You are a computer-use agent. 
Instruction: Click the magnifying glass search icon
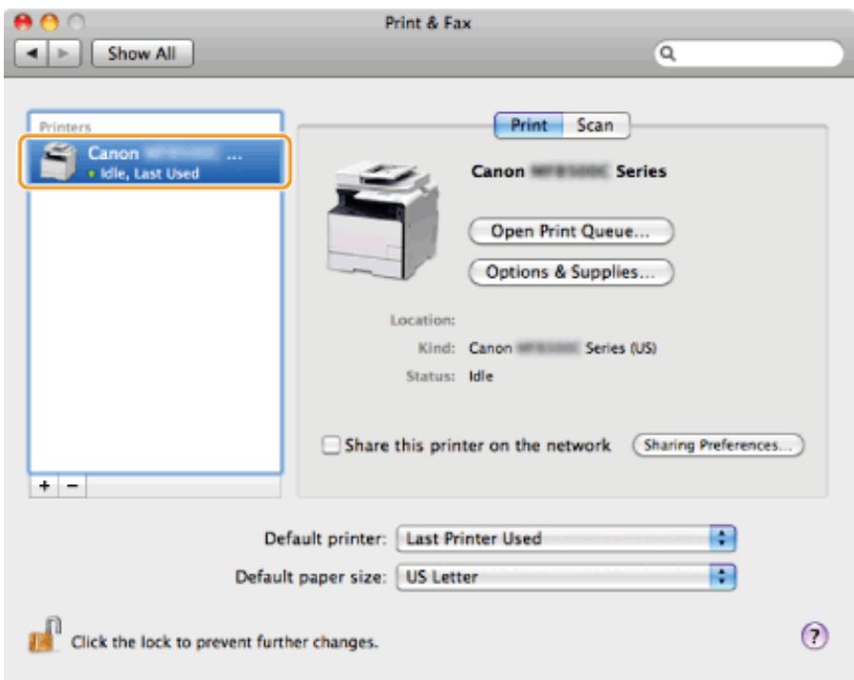668,53
